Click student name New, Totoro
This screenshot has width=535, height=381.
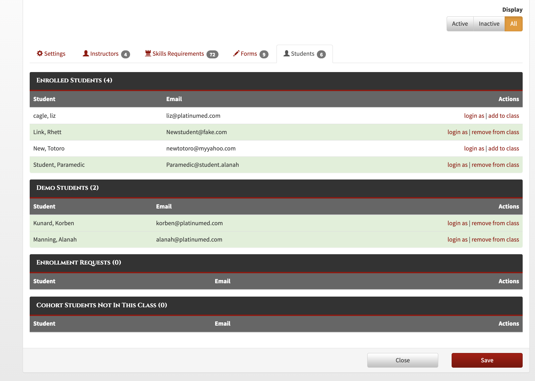49,148
